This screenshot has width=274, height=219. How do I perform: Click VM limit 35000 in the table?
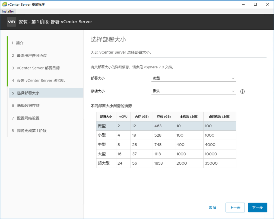(211, 163)
